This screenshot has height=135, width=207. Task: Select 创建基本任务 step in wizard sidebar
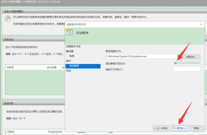73,46
